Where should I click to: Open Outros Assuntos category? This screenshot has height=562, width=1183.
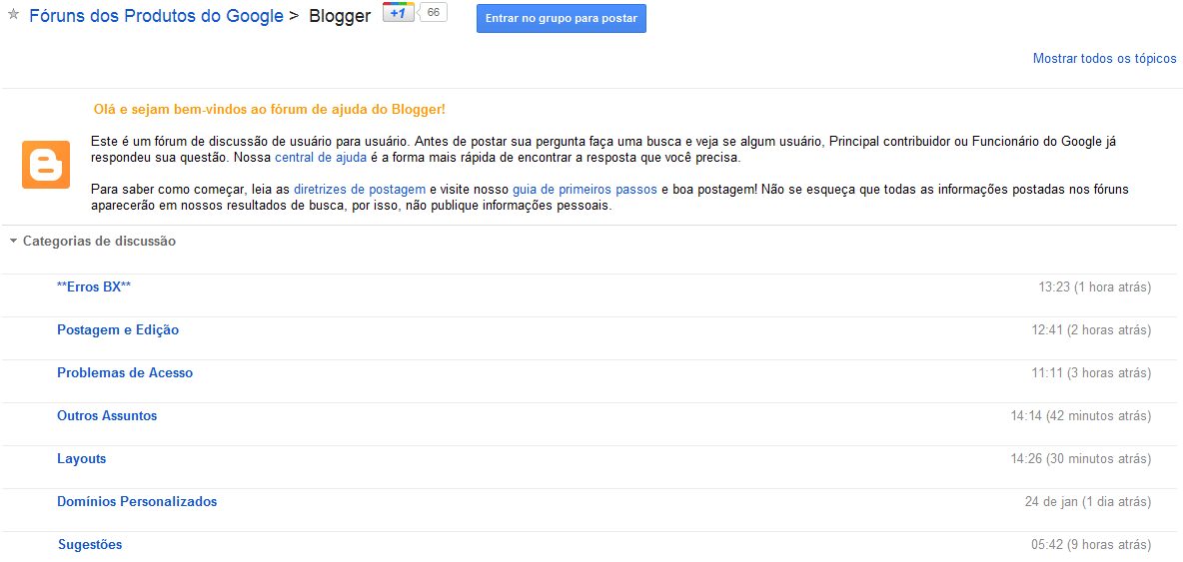point(107,416)
